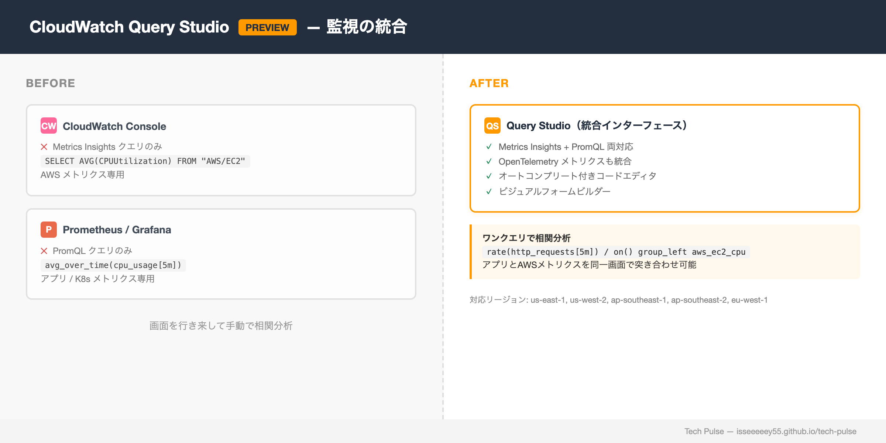The width and height of the screenshot is (886, 443).
Task: Switch to the AFTER section
Action: click(489, 83)
